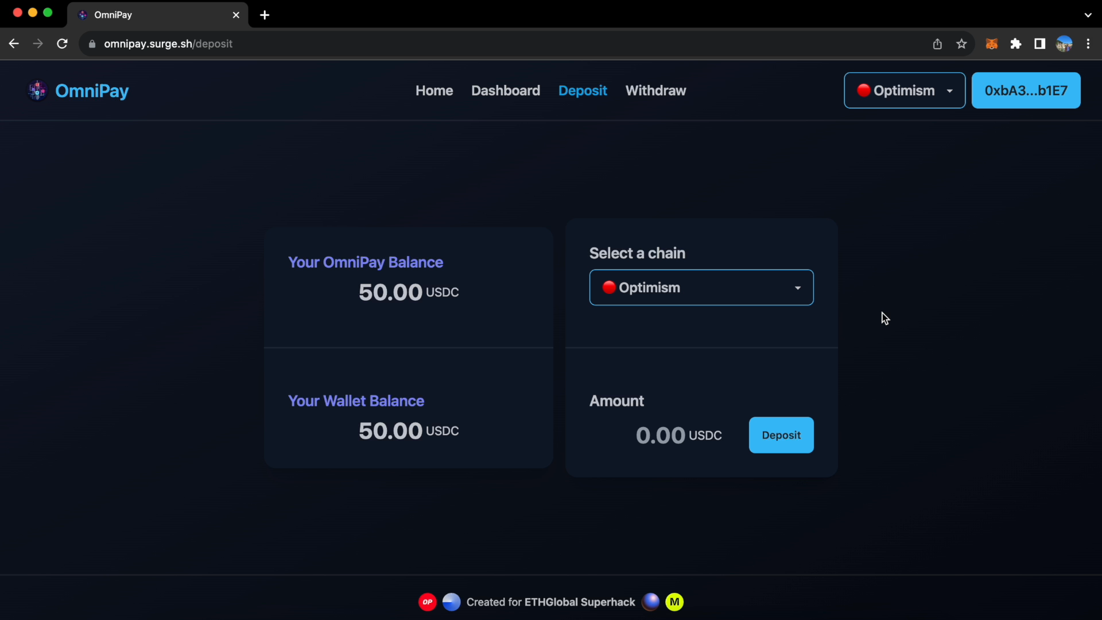Screen dimensions: 1102x620
Task: Click the wallet address 0xbA3...b1E7 button
Action: tap(1026, 91)
